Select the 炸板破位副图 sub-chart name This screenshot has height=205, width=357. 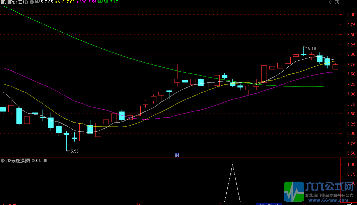(18, 161)
